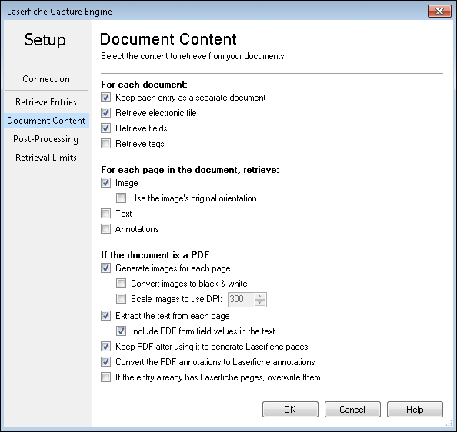Increase DPI value with the up arrow
Screen dimensions: 457x432
260,297
